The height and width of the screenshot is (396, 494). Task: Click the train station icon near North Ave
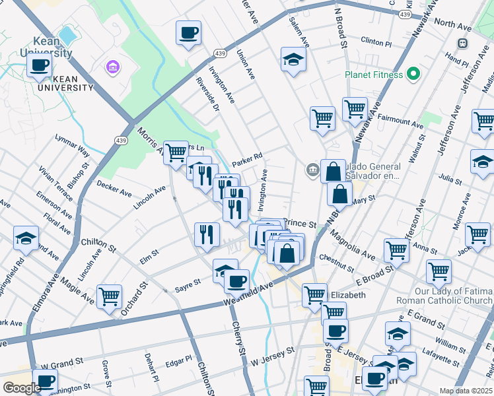click(x=462, y=43)
